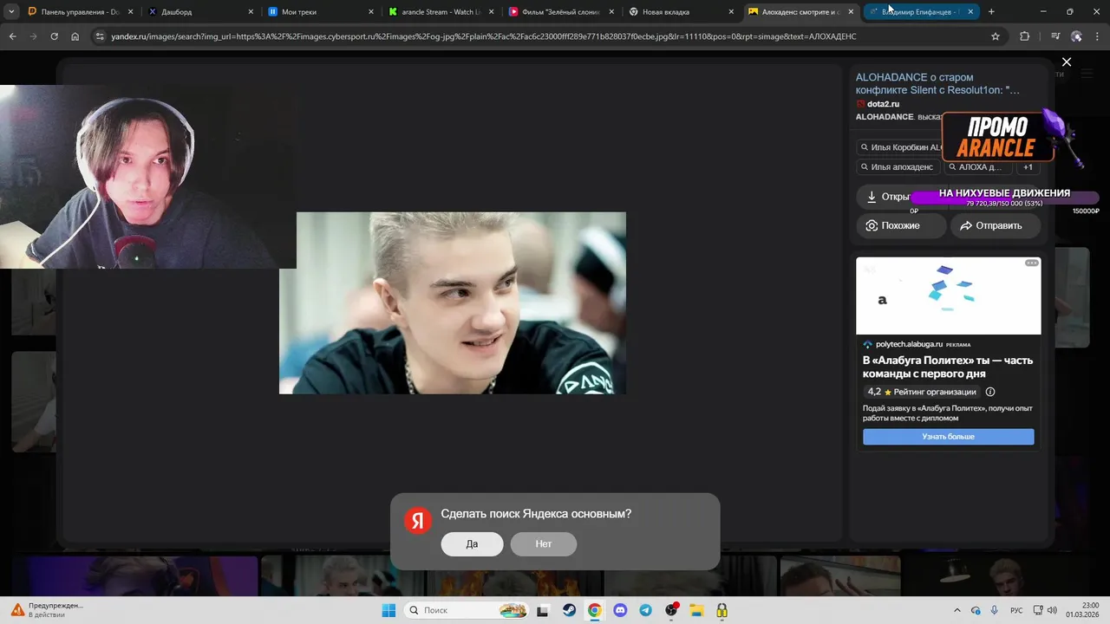The width and height of the screenshot is (1110, 624).
Task: Show ad rating info circle icon
Action: (x=990, y=392)
